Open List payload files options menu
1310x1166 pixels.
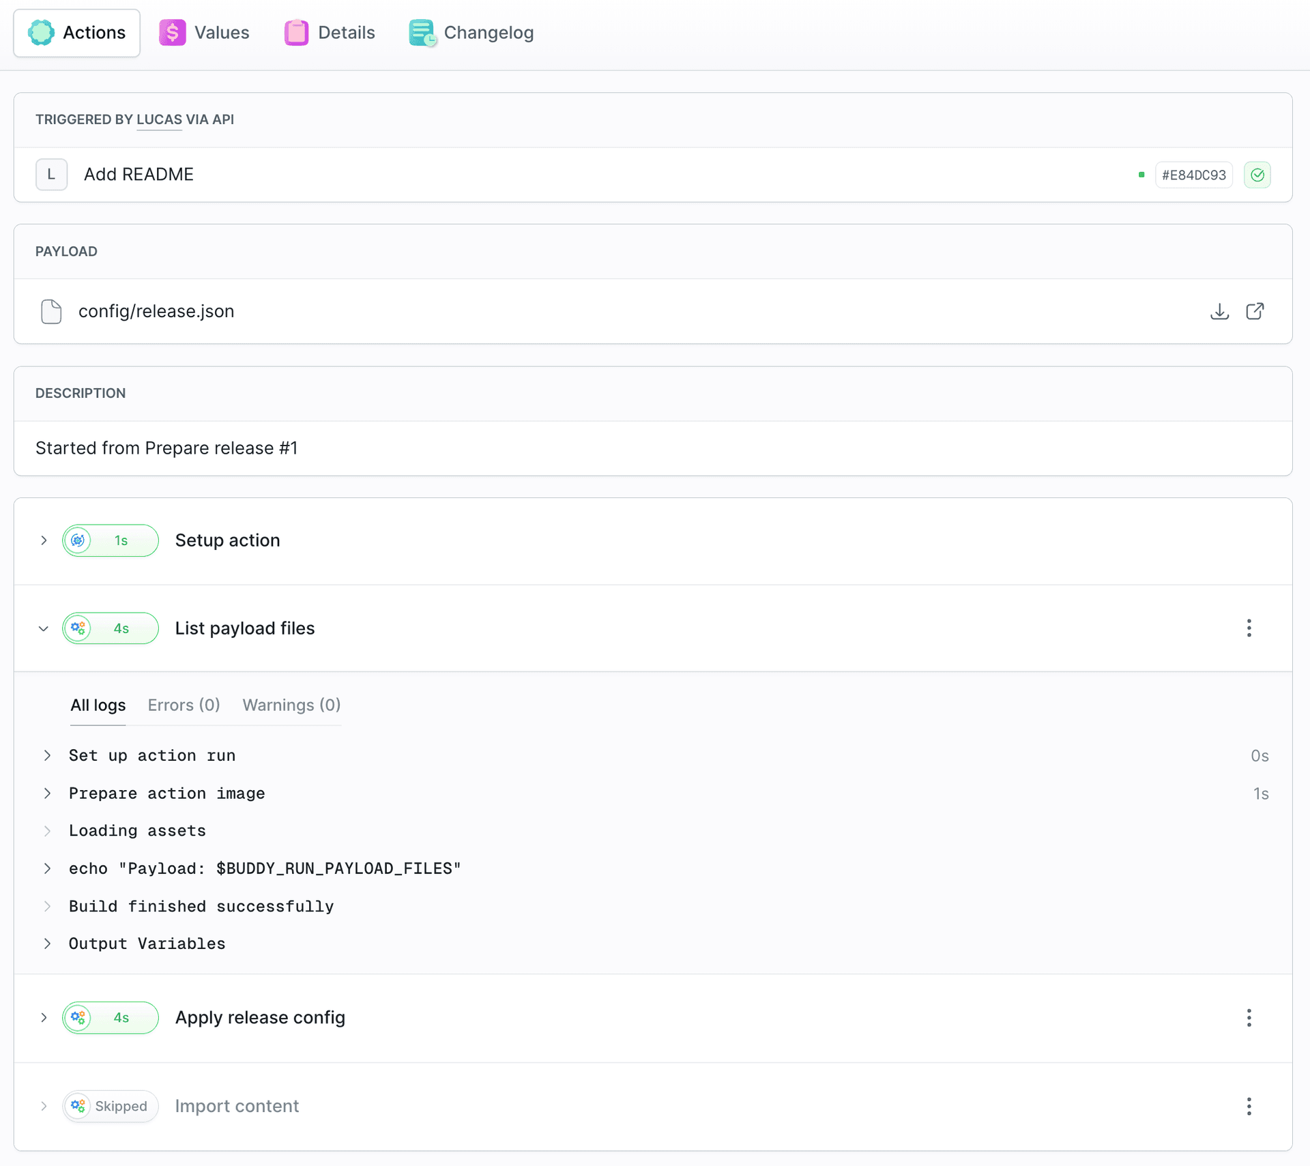1249,628
